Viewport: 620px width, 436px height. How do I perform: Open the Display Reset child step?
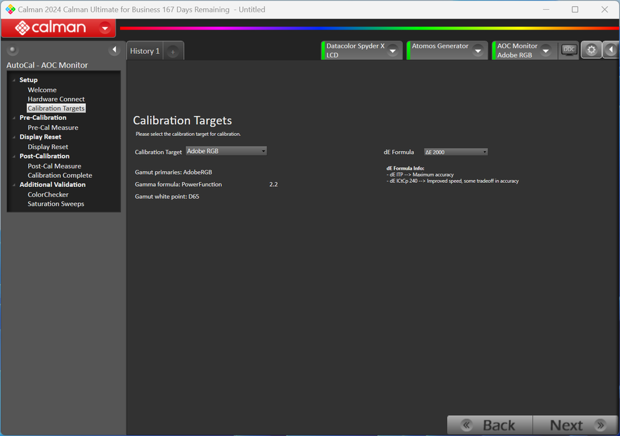pyautogui.click(x=48, y=146)
